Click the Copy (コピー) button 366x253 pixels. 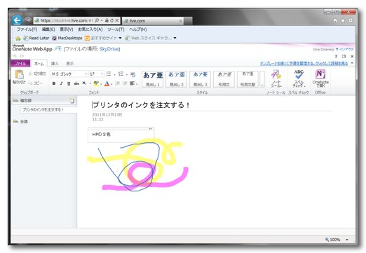[x=35, y=83]
